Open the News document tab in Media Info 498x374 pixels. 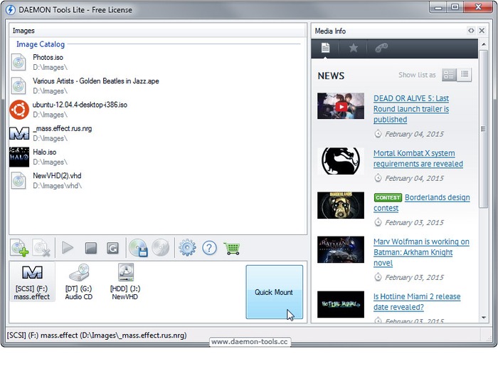tap(325, 48)
